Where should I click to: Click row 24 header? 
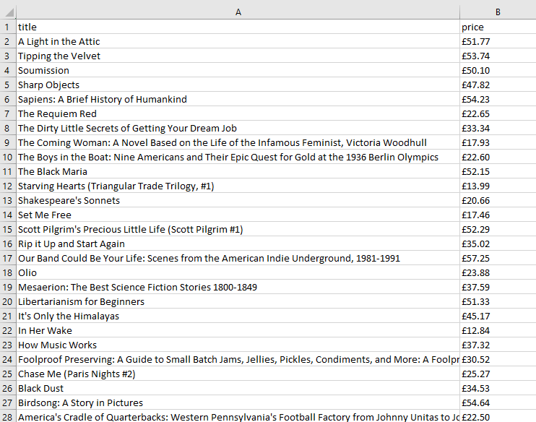(8, 359)
